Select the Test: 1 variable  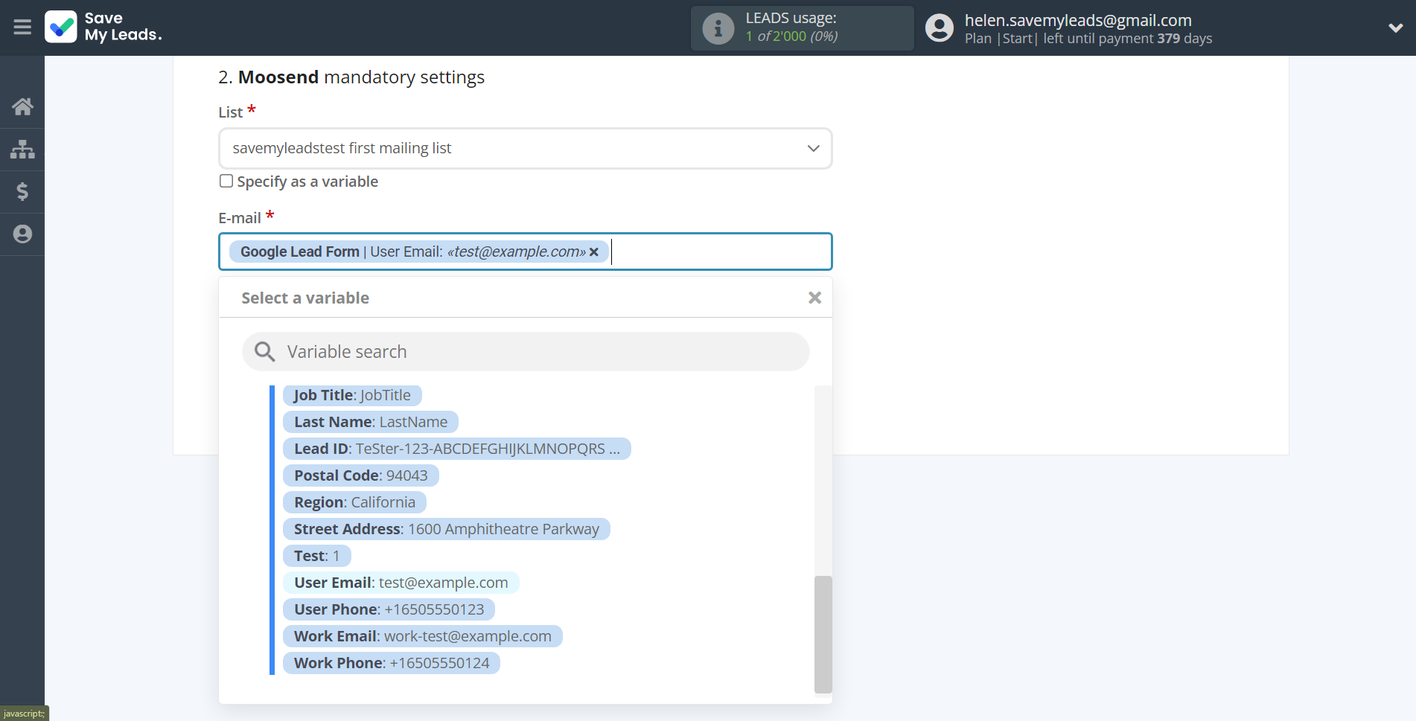pyautogui.click(x=317, y=556)
